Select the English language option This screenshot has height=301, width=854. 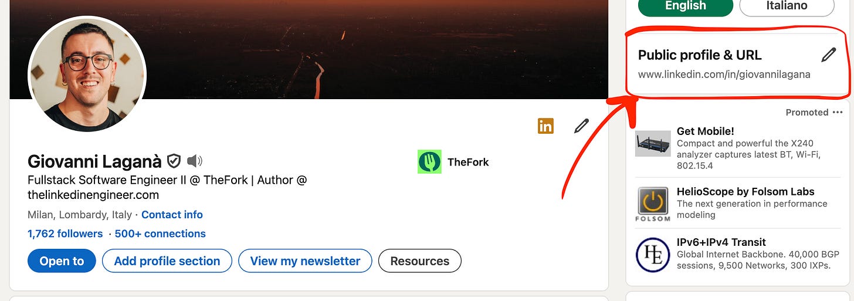pyautogui.click(x=685, y=6)
